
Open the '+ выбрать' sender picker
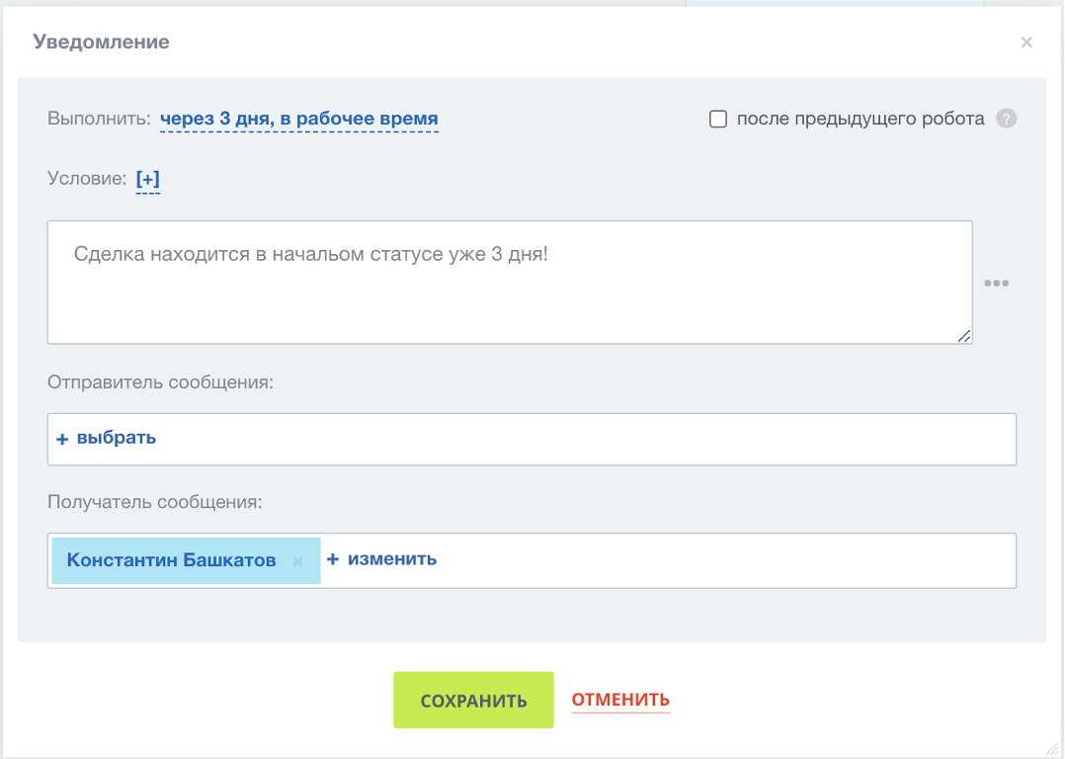107,438
